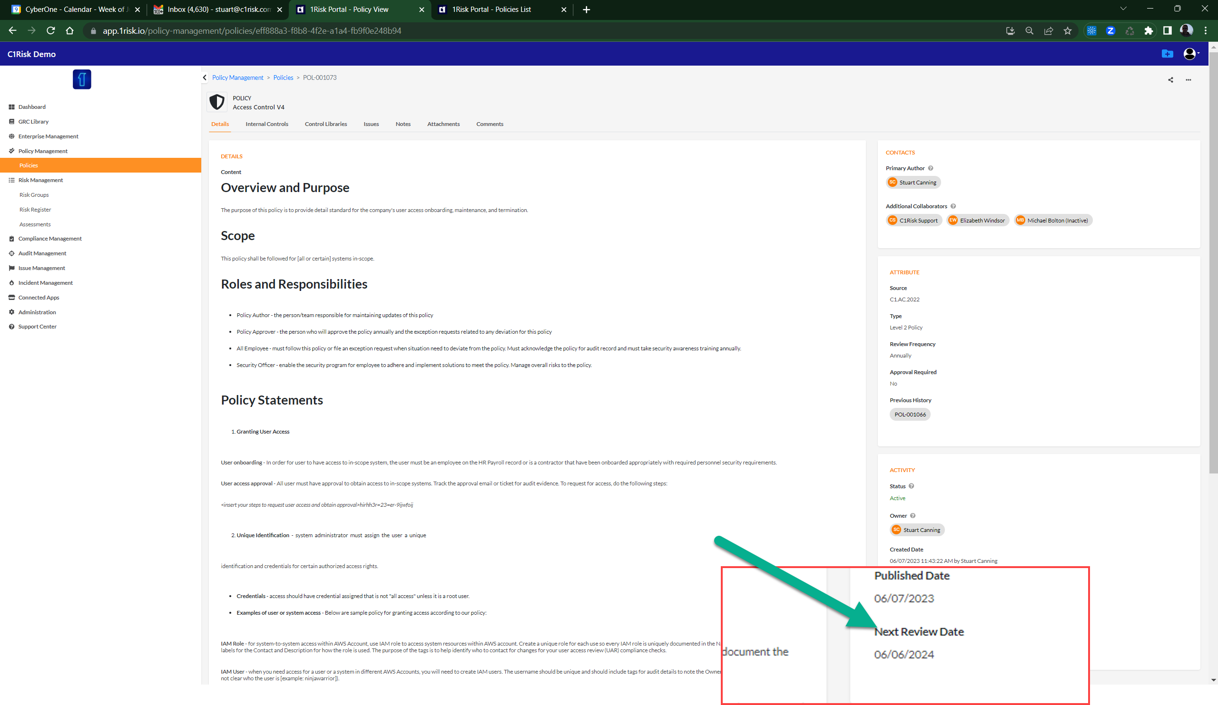Click the share icon near breadcrumb
Screen dimensions: 1218x705
(x=1170, y=80)
